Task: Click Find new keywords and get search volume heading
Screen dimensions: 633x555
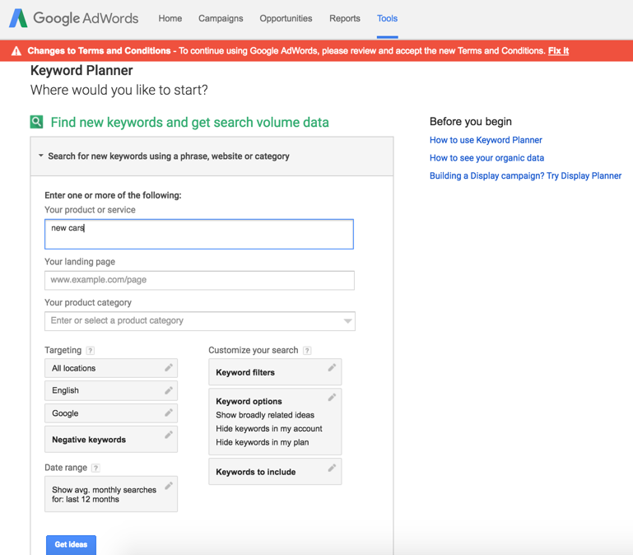Action: (190, 123)
